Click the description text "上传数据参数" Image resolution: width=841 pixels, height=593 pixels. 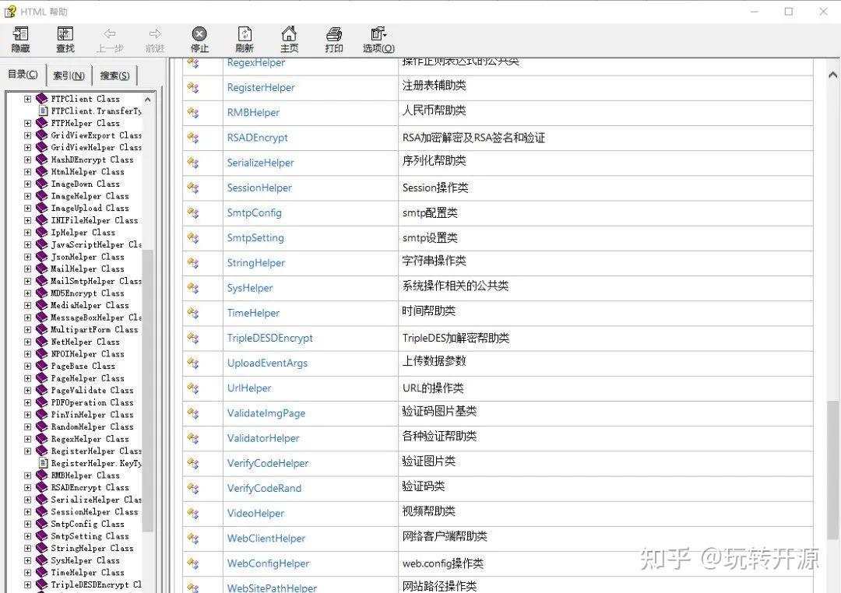(434, 361)
